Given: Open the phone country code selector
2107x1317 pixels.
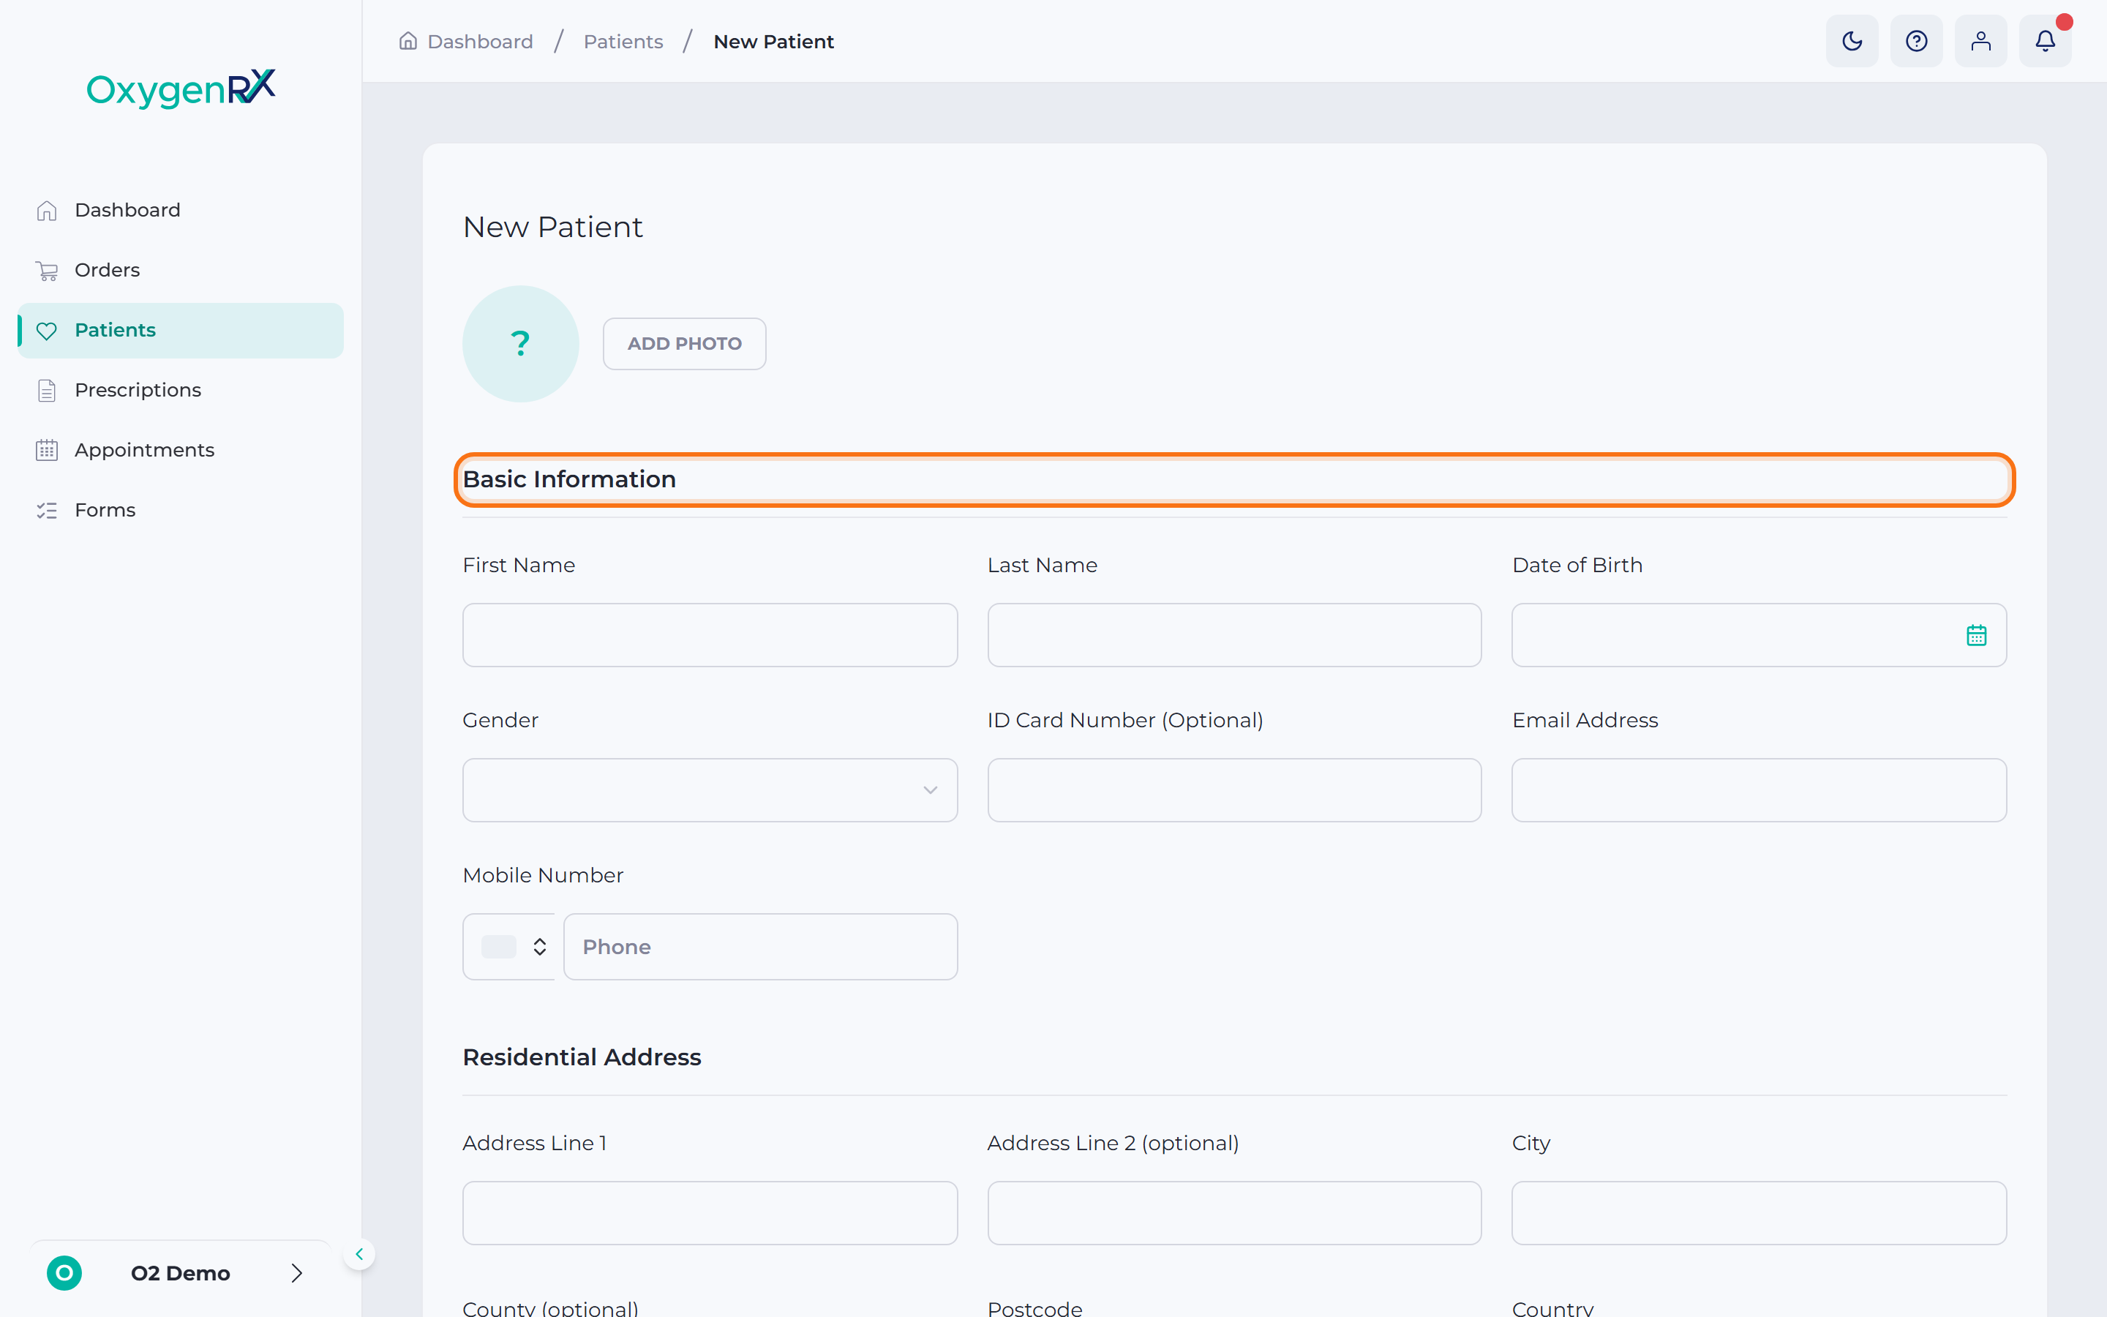Looking at the screenshot, I should pyautogui.click(x=509, y=947).
